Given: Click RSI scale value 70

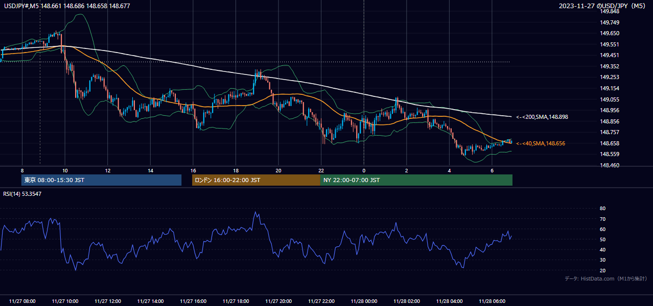Looking at the screenshot, I should pyautogui.click(x=602, y=219).
